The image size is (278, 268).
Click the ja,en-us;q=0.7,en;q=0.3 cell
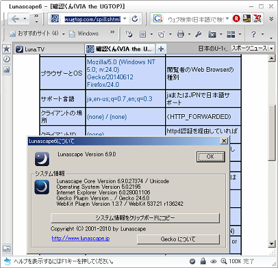pyautogui.click(x=125, y=99)
